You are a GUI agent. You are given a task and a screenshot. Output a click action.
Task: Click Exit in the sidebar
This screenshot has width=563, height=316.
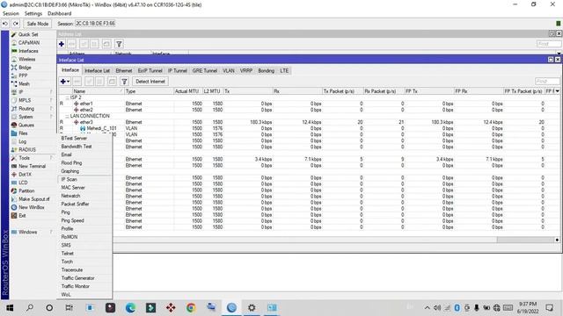click(x=22, y=216)
